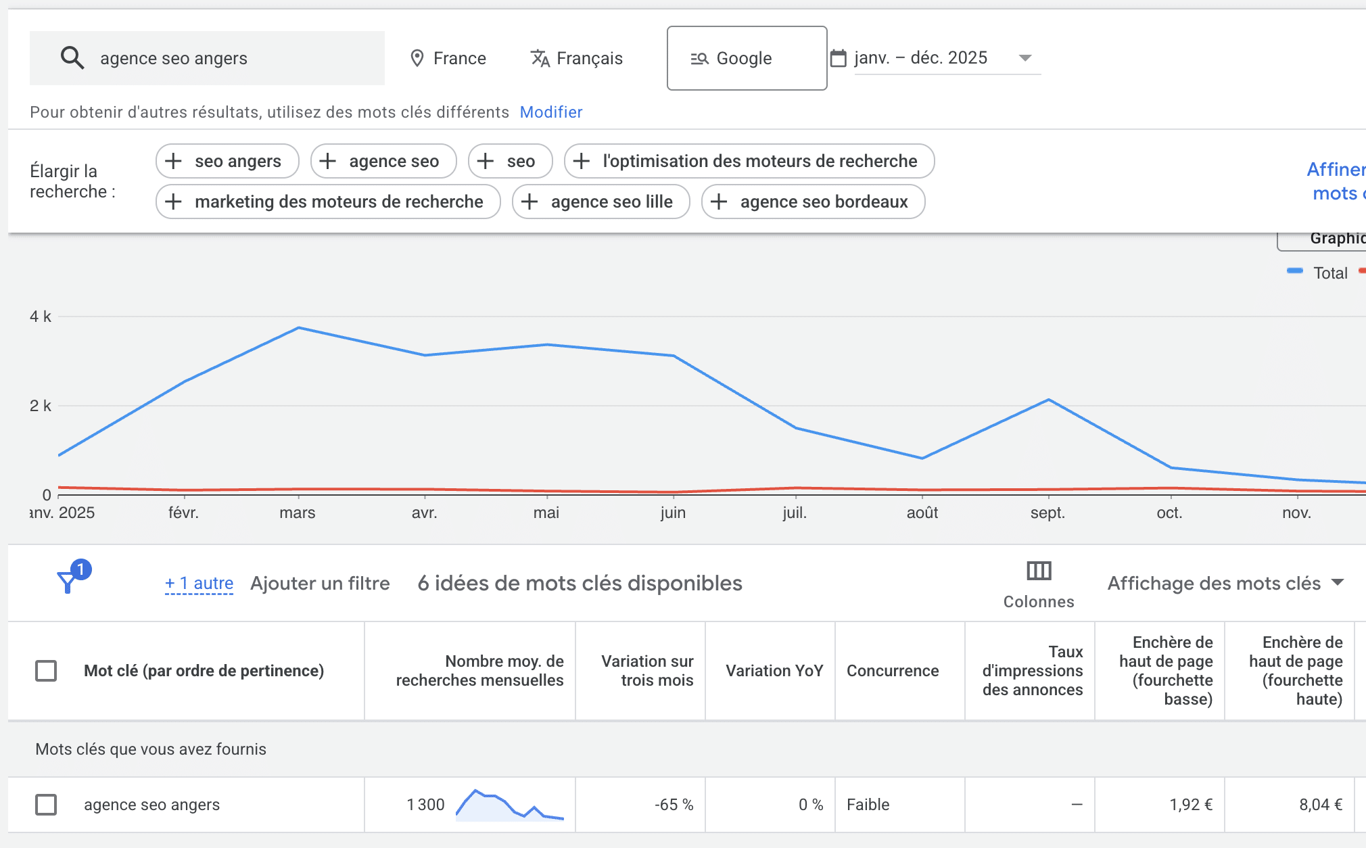This screenshot has width=1366, height=848.
Task: Click the Modifier link
Action: tap(550, 112)
